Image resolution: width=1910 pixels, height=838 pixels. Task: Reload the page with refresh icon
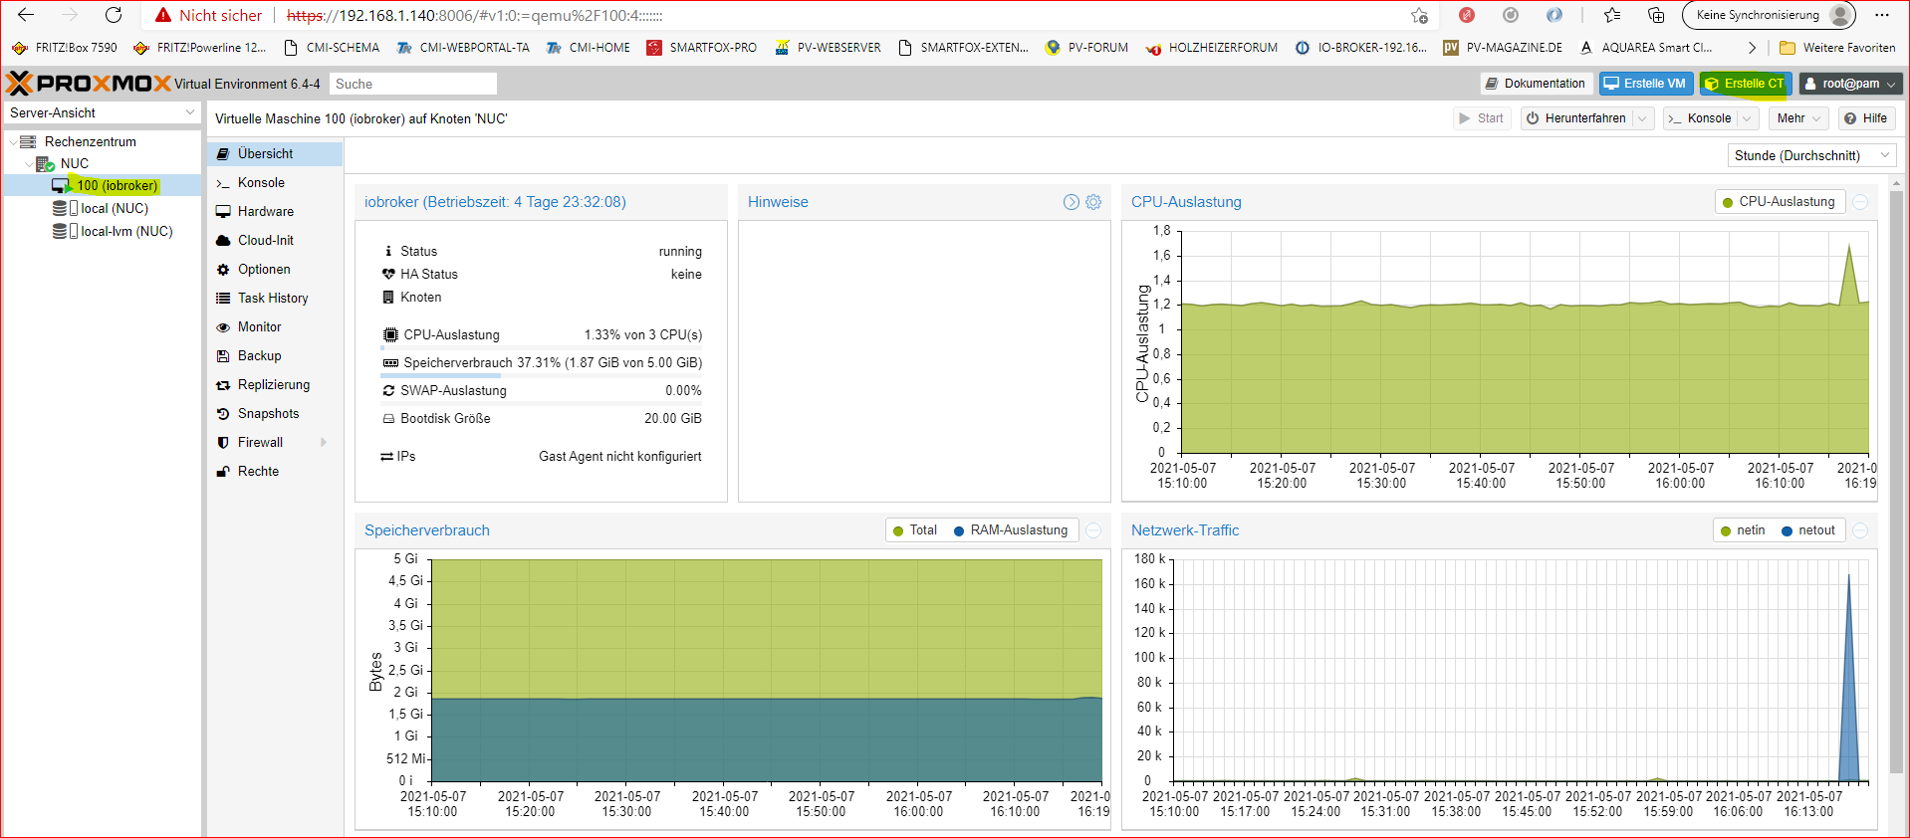tap(114, 15)
